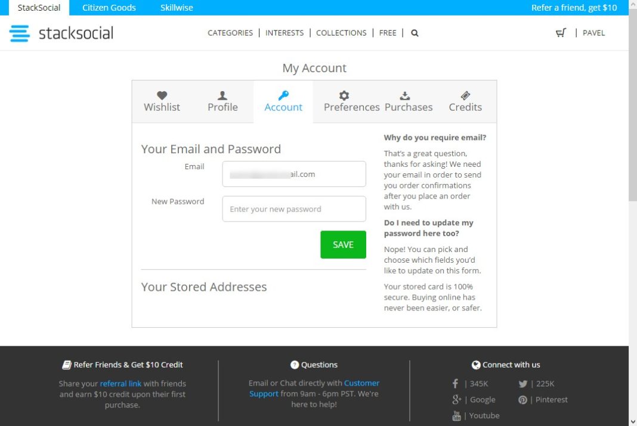Switch to the StackSocial top tab
The width and height of the screenshot is (637, 426).
pos(39,8)
